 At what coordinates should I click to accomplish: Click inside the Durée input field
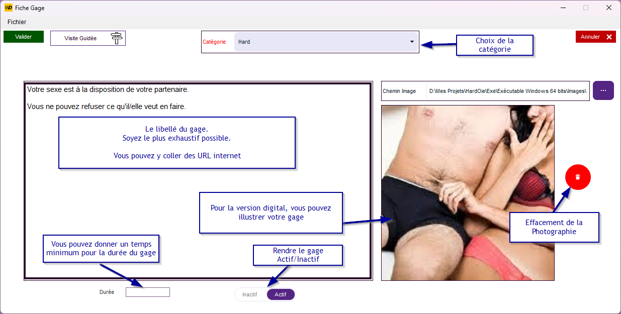pyautogui.click(x=147, y=291)
